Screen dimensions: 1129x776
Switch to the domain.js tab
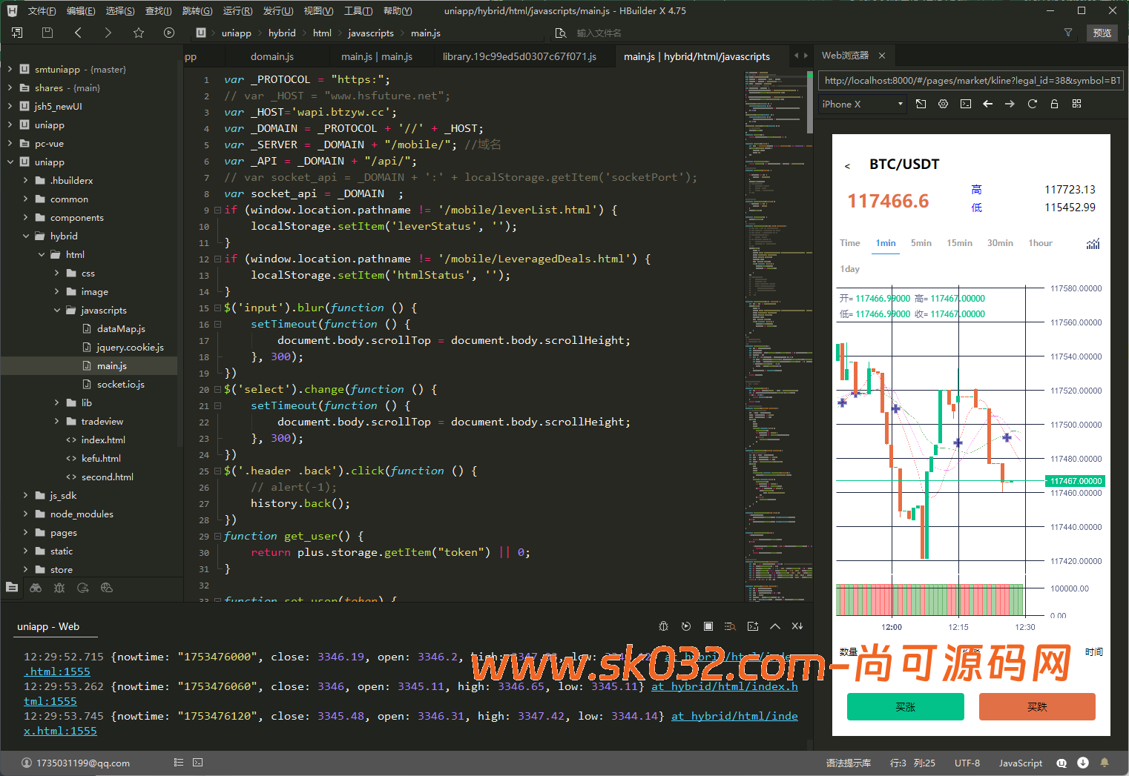click(271, 56)
